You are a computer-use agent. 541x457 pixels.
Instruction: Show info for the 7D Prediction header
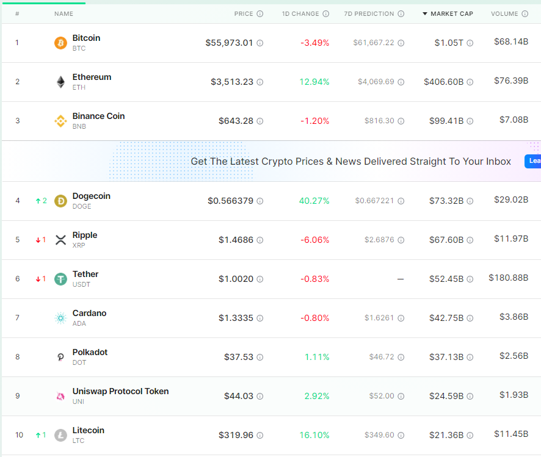401,14
